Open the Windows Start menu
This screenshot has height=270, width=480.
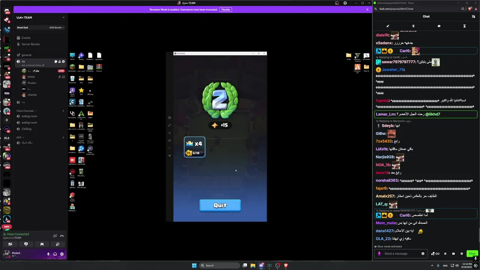pyautogui.click(x=194, y=265)
